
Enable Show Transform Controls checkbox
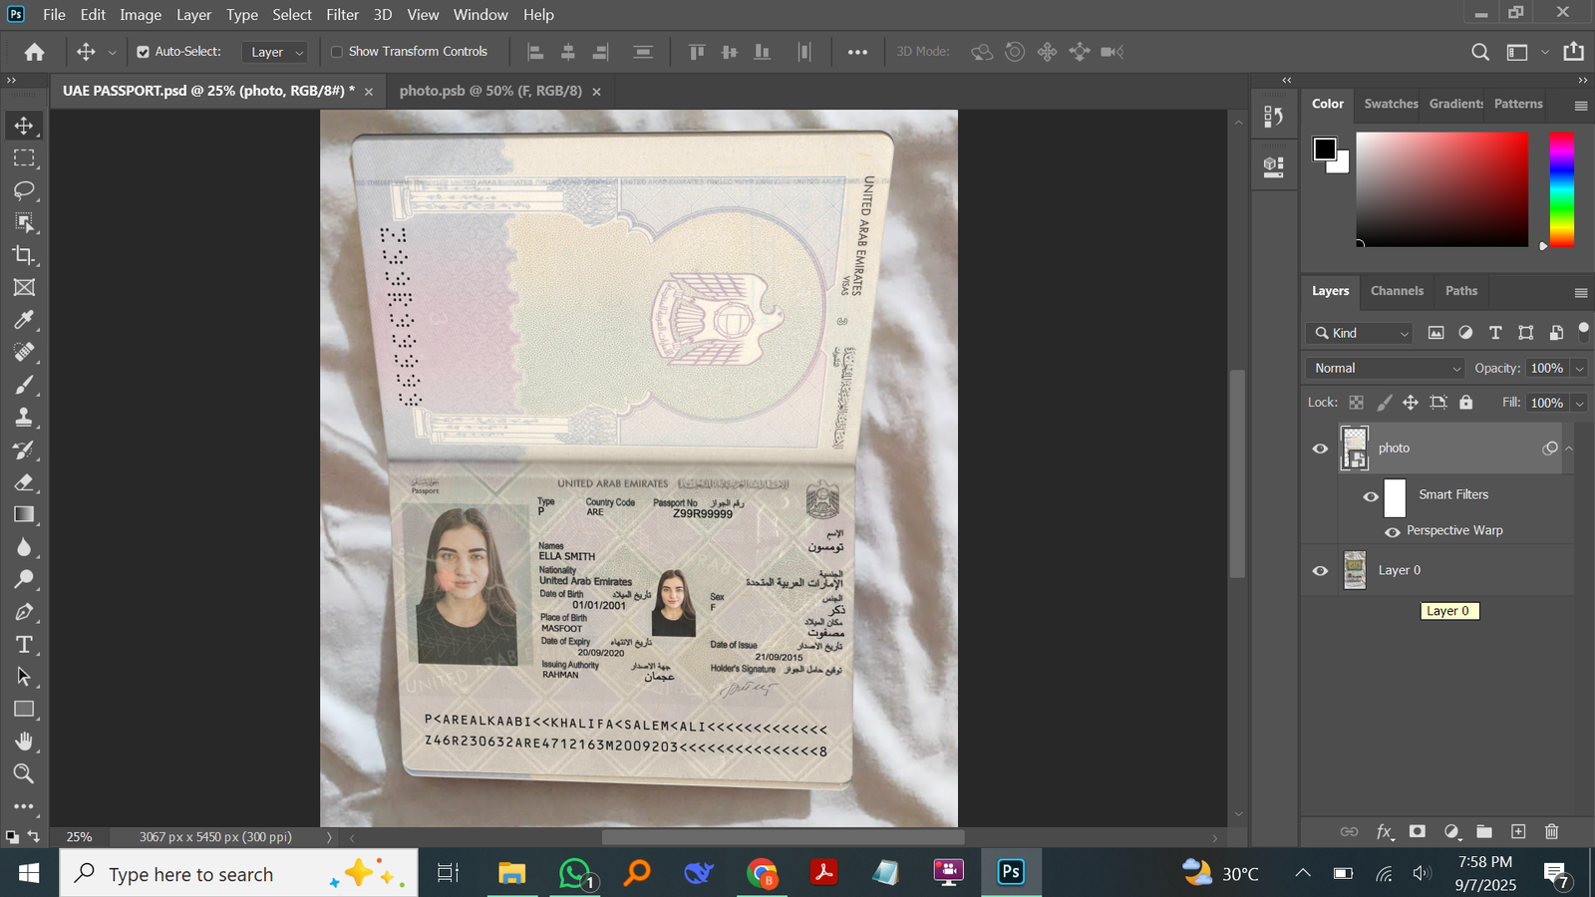click(x=337, y=52)
